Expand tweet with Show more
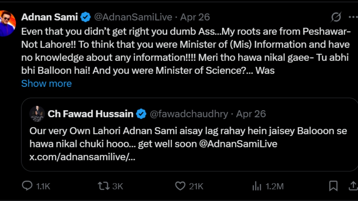The image size is (358, 201). coord(47,83)
